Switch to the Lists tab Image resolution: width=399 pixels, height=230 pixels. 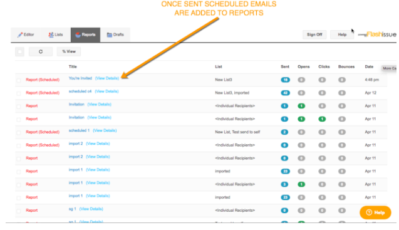pyautogui.click(x=56, y=34)
